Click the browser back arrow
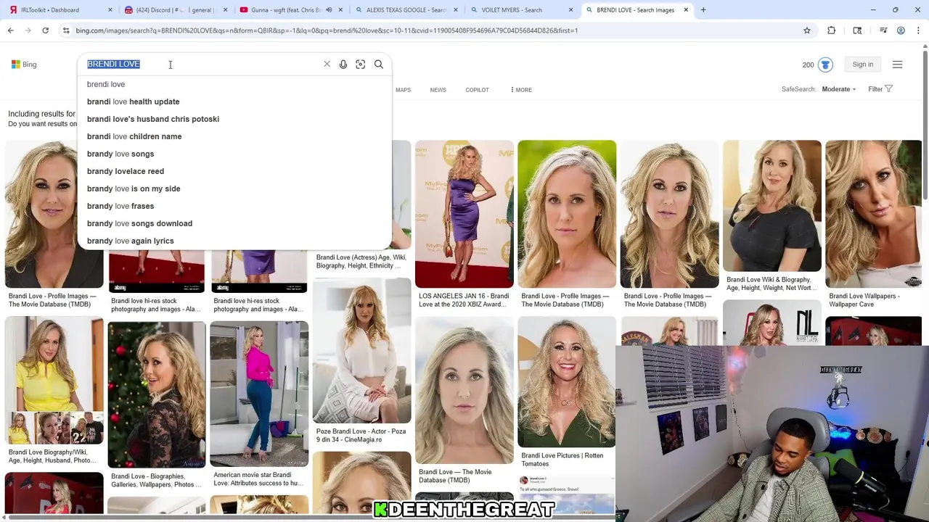Viewport: 929px width, 522px height. pyautogui.click(x=10, y=30)
